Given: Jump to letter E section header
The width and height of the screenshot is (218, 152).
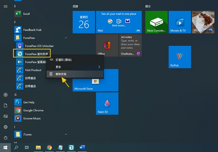Looking at the screenshot, I should point(15,6).
